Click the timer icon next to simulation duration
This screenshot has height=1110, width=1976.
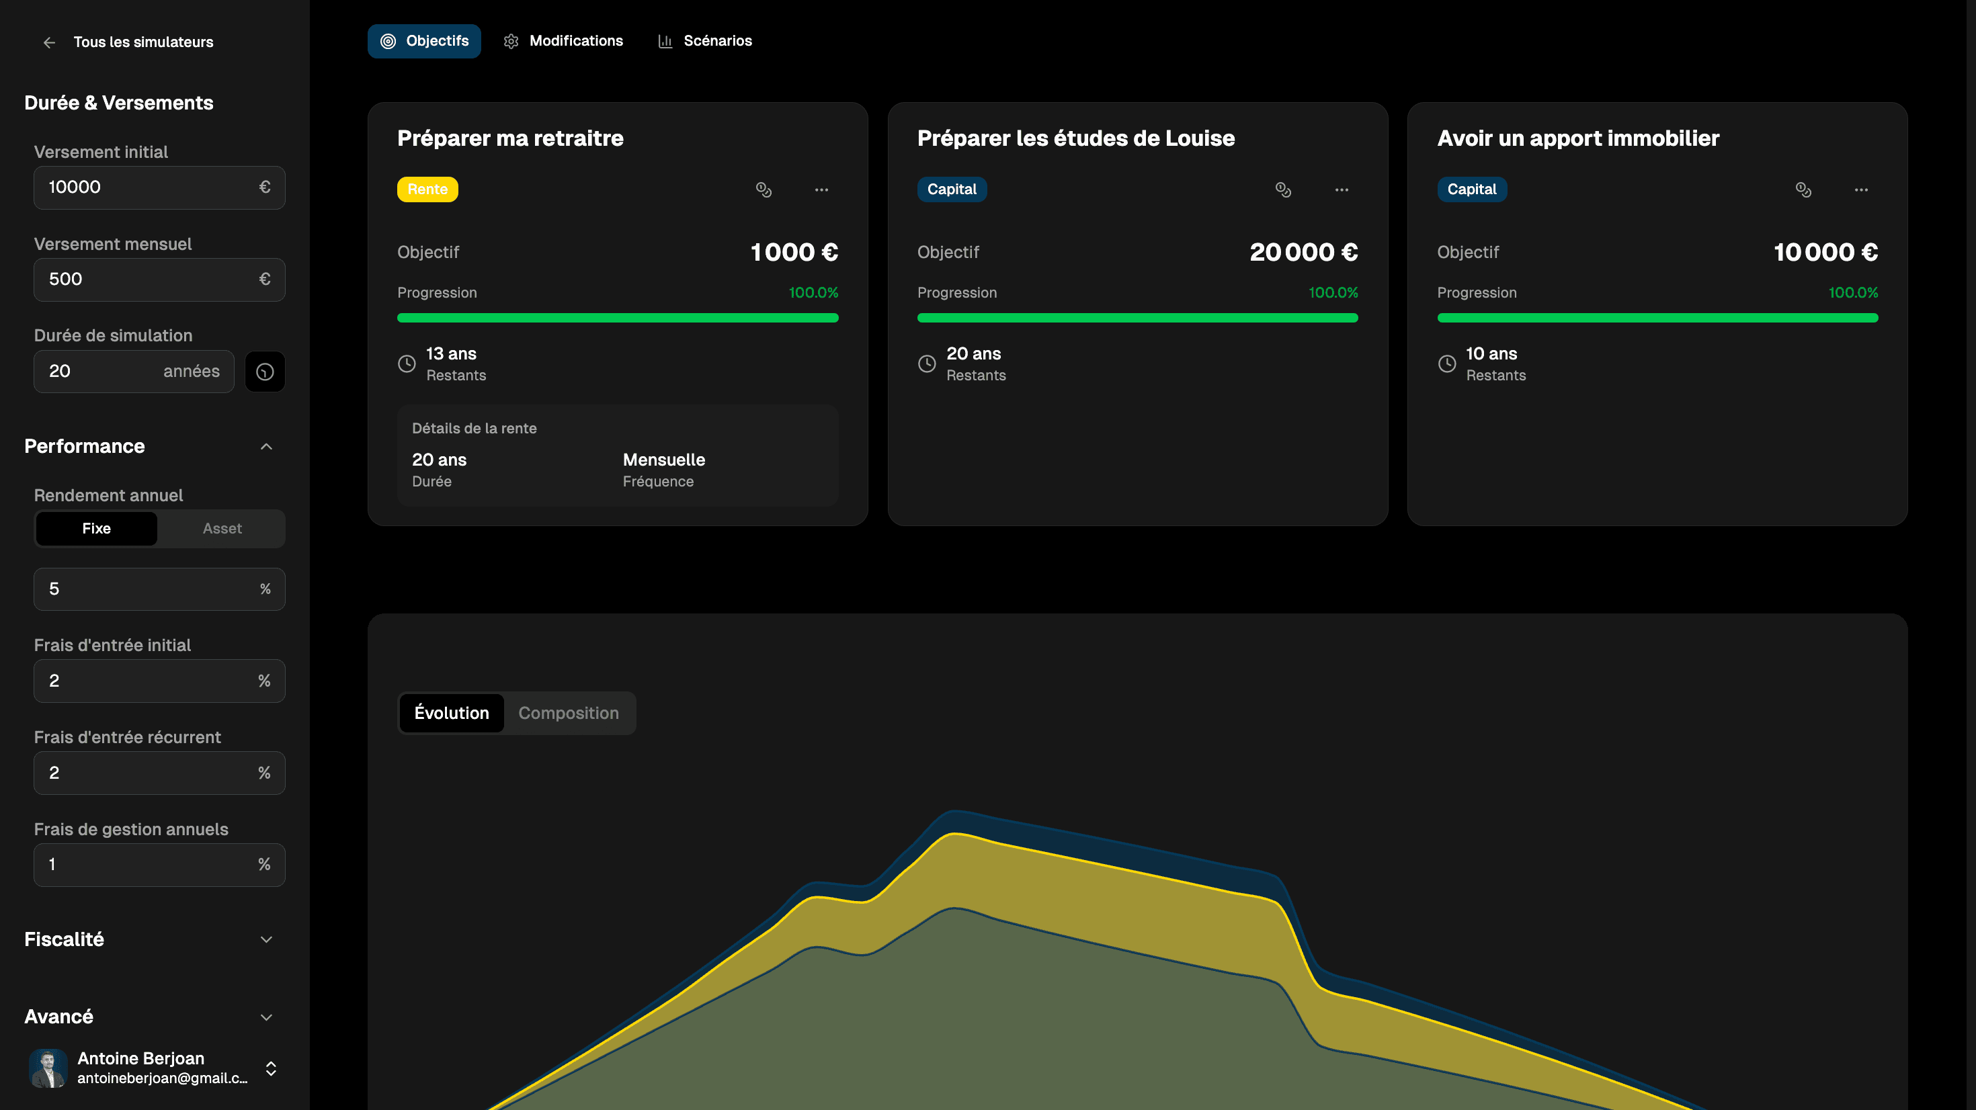coord(265,372)
